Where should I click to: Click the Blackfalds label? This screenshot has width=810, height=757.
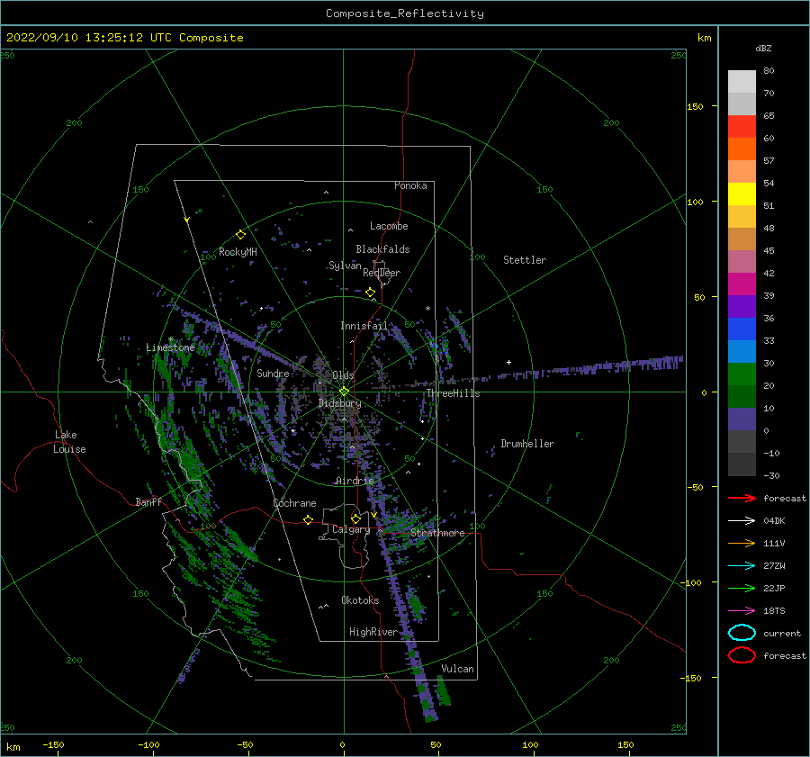click(382, 249)
